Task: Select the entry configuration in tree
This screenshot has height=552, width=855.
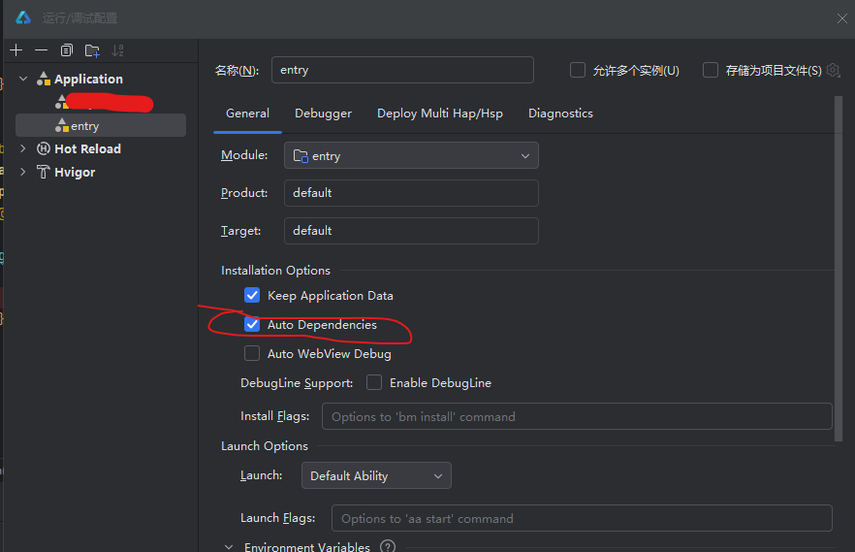Action: [x=84, y=126]
